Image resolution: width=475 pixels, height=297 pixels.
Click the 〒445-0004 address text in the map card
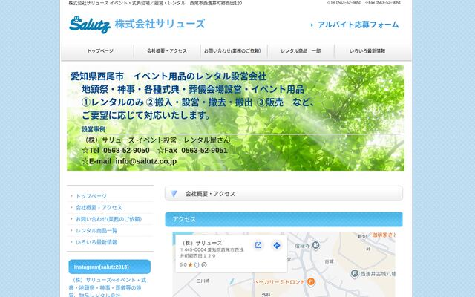[x=212, y=252]
